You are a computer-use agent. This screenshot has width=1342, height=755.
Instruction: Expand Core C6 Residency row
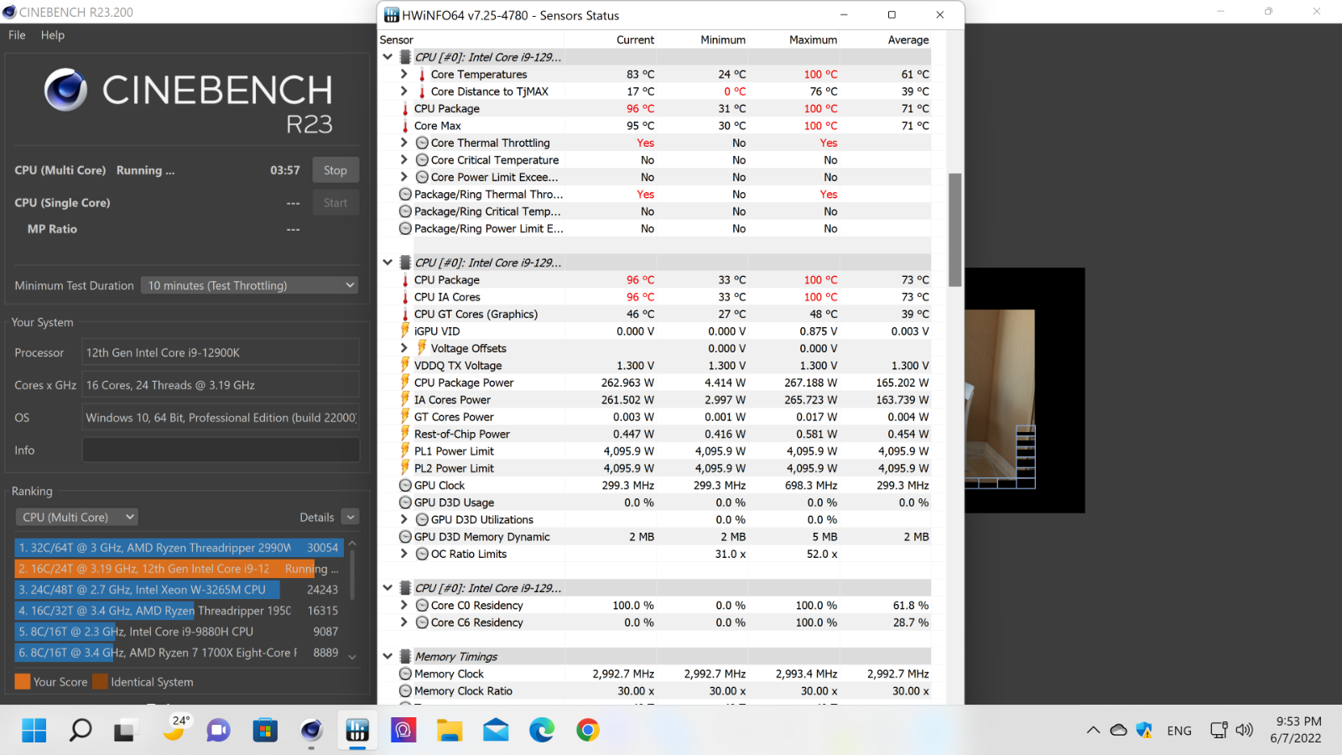pyautogui.click(x=403, y=622)
